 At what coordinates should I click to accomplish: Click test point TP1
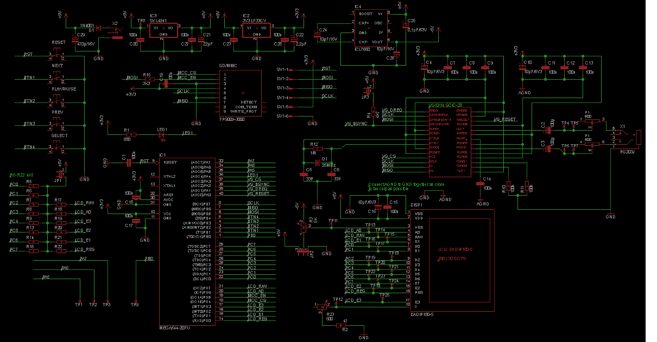coord(79,300)
